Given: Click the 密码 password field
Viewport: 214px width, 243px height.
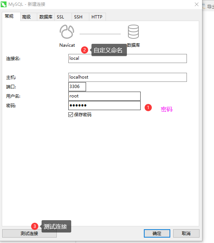Looking at the screenshot, I should click(x=104, y=105).
